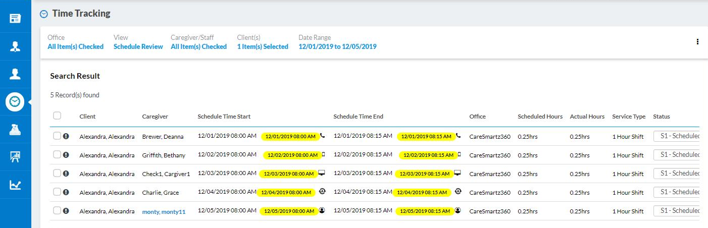Click the 5 Record(s) found text
Image resolution: width=708 pixels, height=228 pixels.
[x=75, y=95]
